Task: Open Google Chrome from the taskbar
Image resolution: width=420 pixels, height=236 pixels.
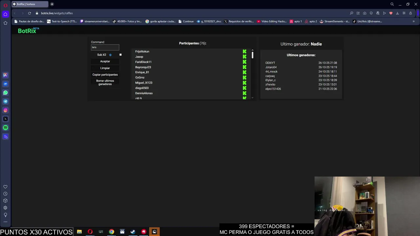Action: click(112, 232)
